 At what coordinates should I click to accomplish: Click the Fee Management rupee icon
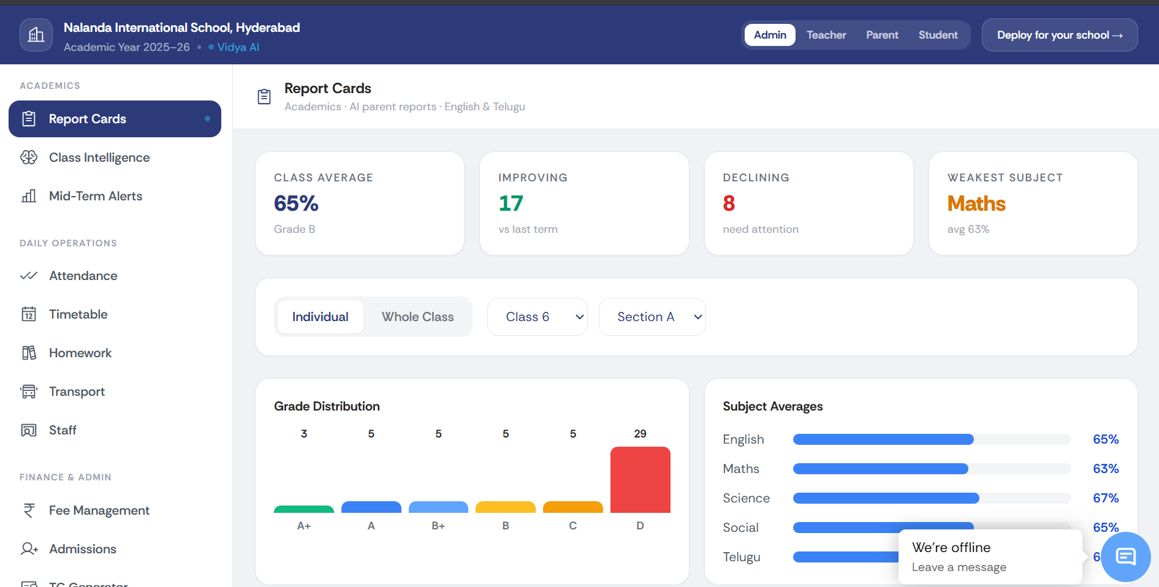click(x=29, y=510)
